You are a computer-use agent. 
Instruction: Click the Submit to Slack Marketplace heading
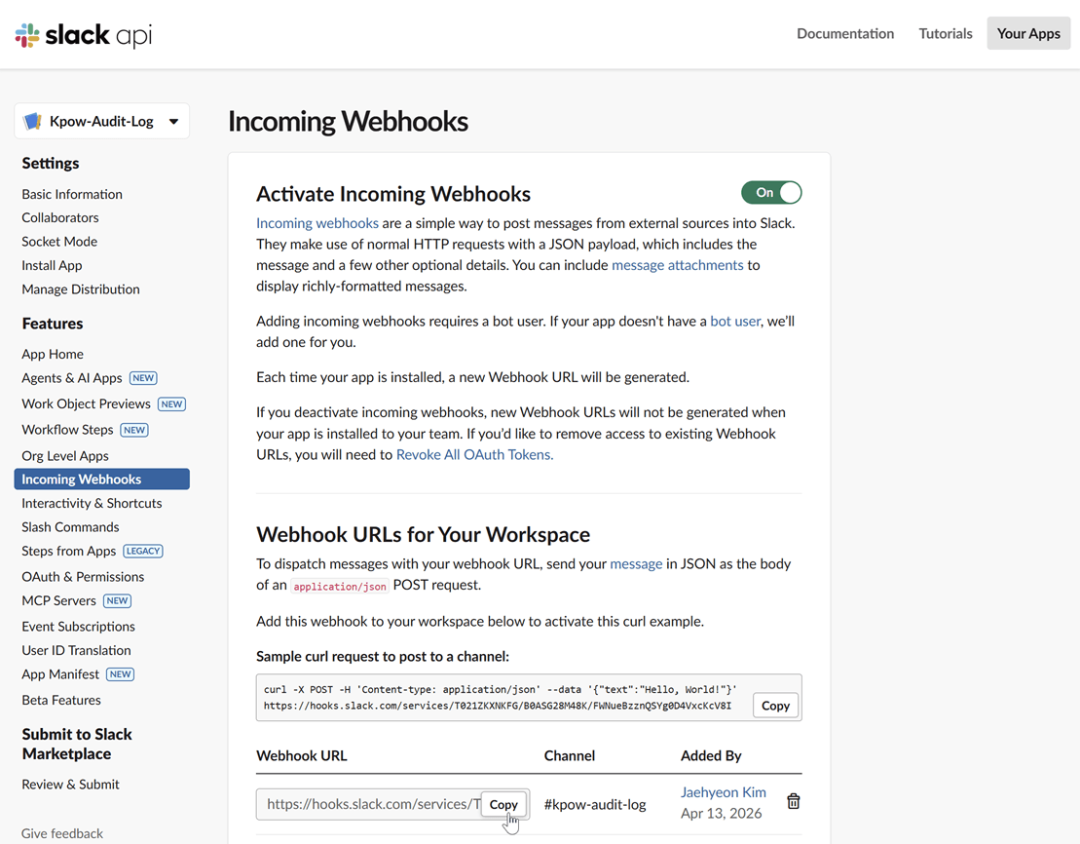pos(77,744)
